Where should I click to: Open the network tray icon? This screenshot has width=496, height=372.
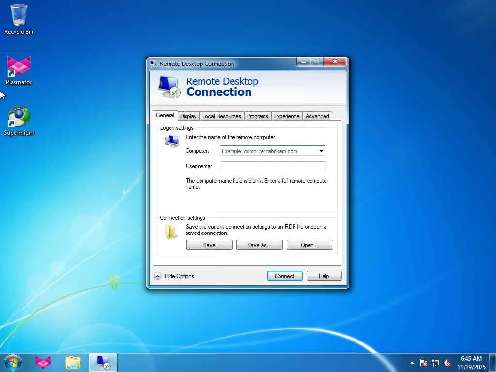(x=435, y=363)
